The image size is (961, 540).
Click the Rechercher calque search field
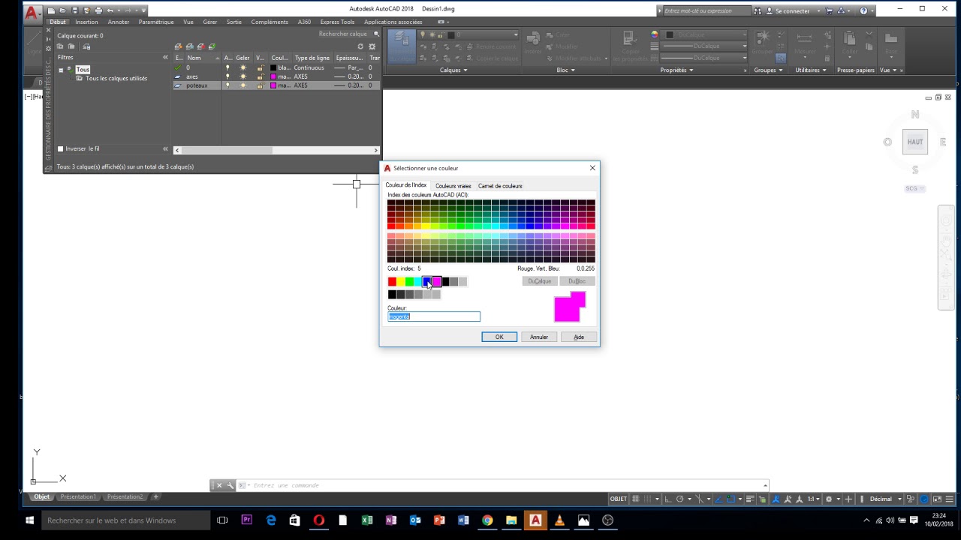click(x=343, y=34)
